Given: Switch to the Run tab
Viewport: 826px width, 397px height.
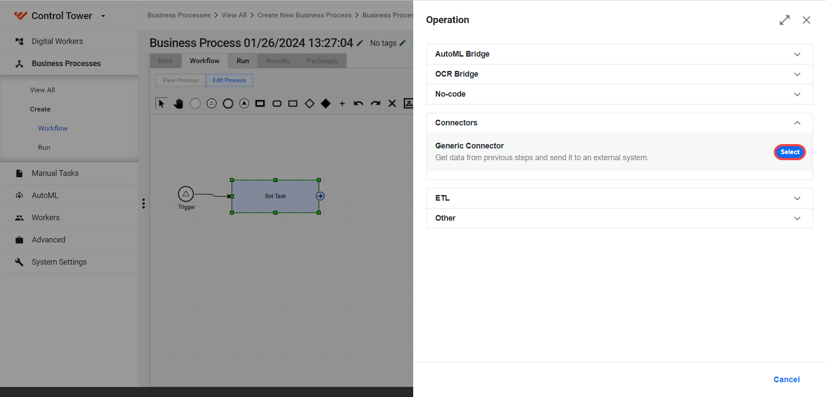Looking at the screenshot, I should coord(243,61).
